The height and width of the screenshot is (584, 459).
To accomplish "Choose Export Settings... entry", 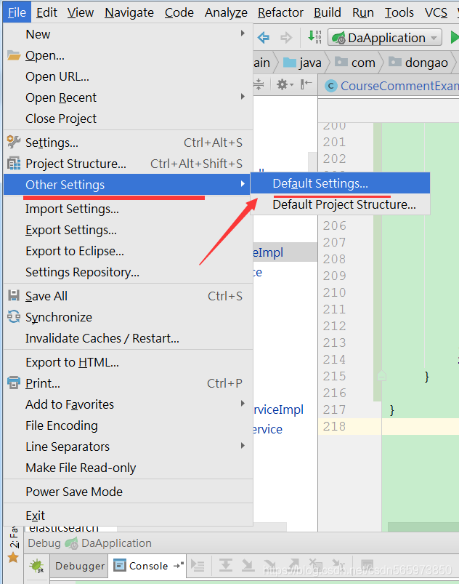I will pos(129,230).
